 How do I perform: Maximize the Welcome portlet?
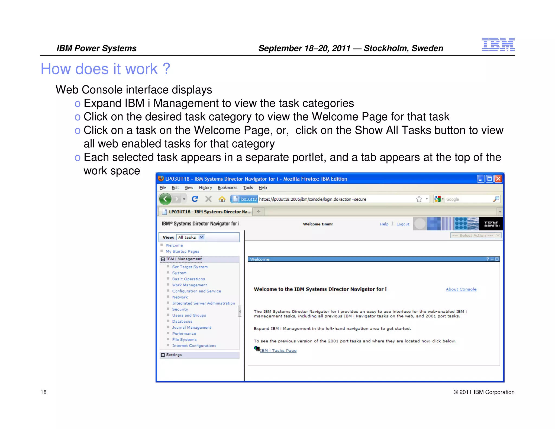point(497,259)
